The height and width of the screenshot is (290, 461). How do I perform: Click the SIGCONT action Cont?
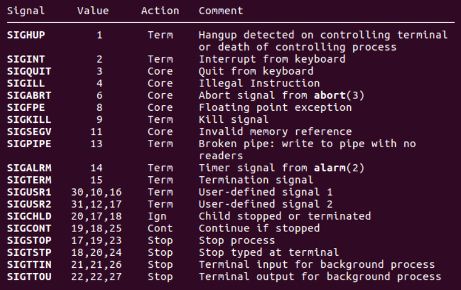160,229
